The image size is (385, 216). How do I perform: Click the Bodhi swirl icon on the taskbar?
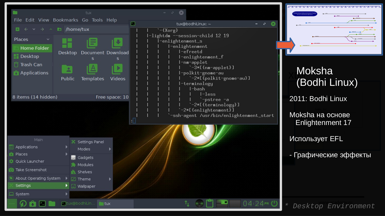pos(23,204)
